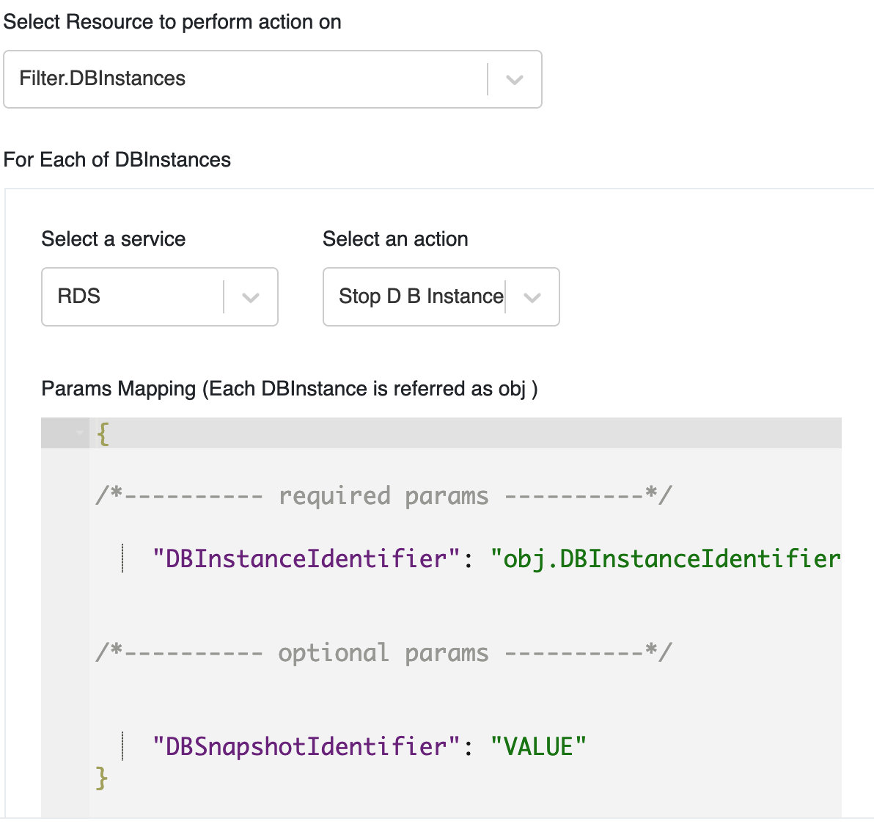874x835 pixels.
Task: Click the "VALUE" string in the editor
Action: point(538,747)
